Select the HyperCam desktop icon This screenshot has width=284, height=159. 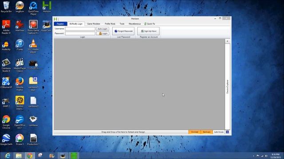pos(47,26)
